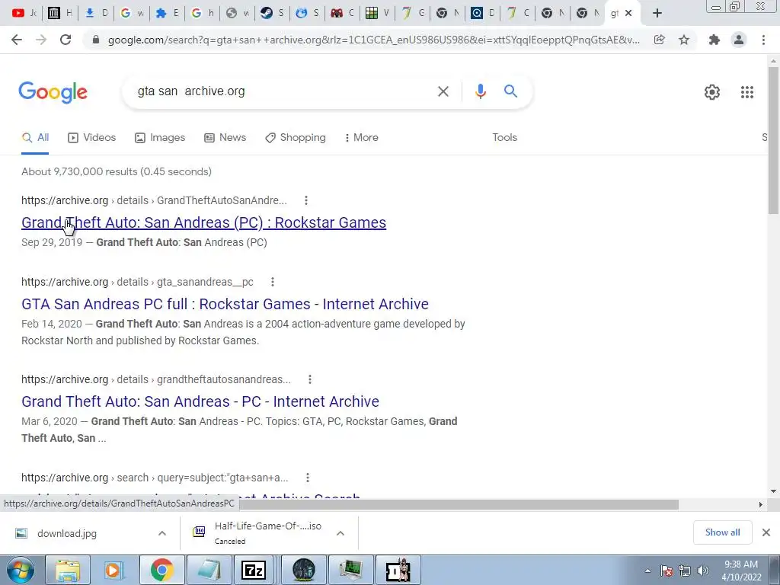Open Google quick settings gear
Viewport: 780px width, 585px height.
(x=712, y=92)
